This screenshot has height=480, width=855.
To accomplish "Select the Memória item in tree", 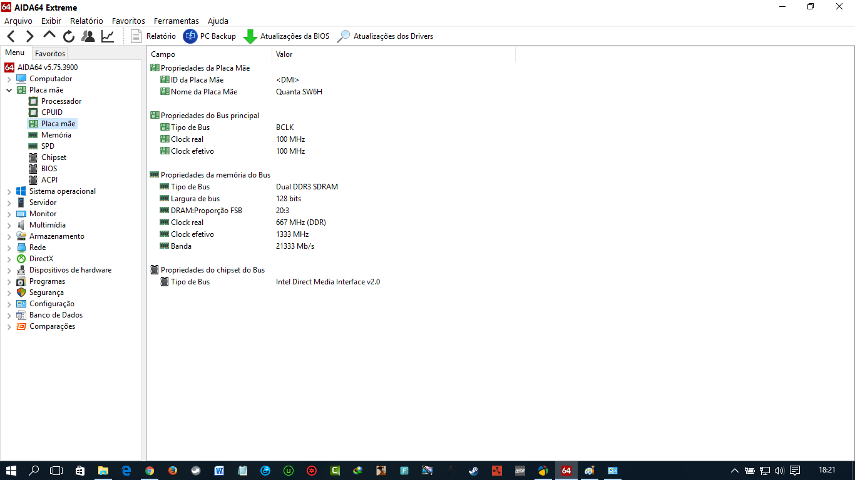I will click(x=56, y=135).
